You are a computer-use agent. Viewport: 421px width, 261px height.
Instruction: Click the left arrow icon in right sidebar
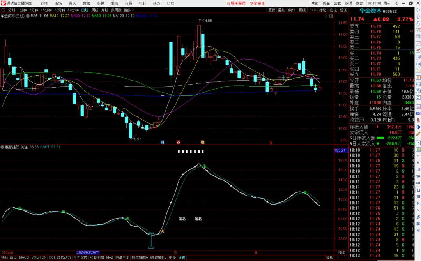click(418, 10)
